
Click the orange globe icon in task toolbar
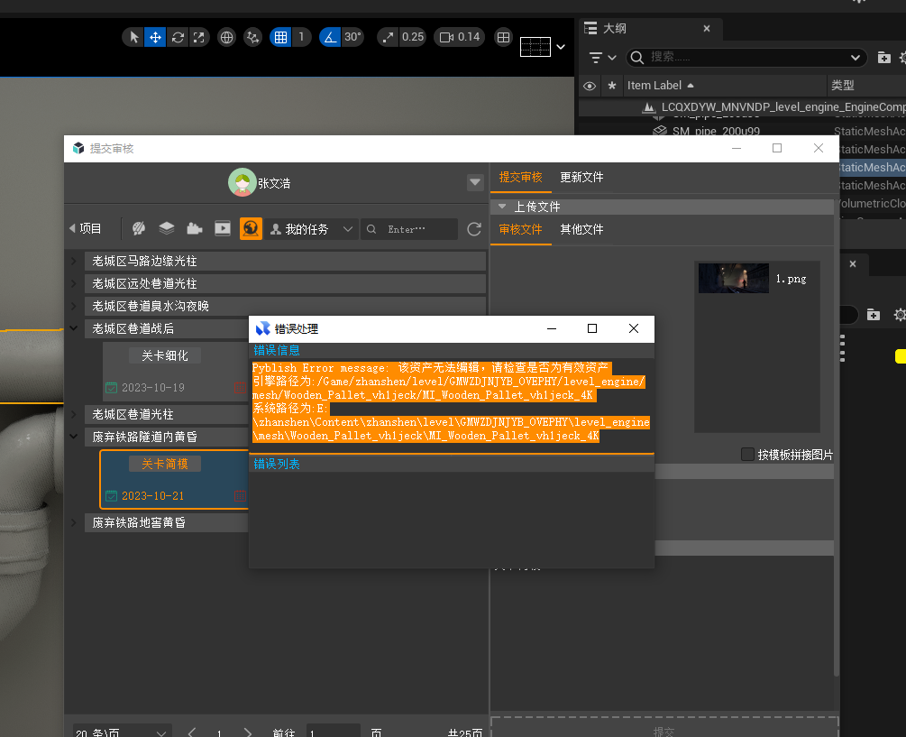(x=251, y=229)
